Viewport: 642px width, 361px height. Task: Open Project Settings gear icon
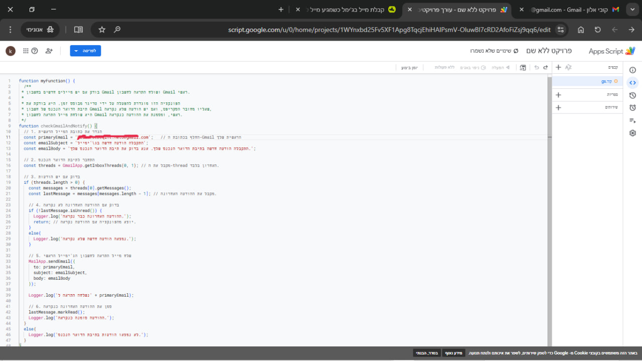[632, 133]
